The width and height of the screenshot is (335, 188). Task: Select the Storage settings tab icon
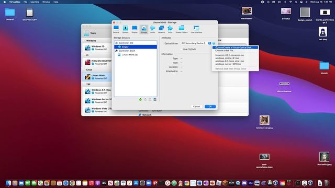tap(144, 29)
